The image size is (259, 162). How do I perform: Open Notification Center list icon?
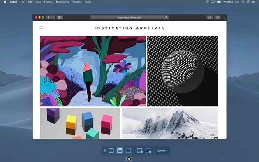[253, 2]
